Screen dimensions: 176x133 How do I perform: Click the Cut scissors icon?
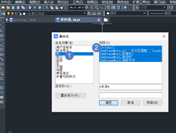(x=47, y=8)
